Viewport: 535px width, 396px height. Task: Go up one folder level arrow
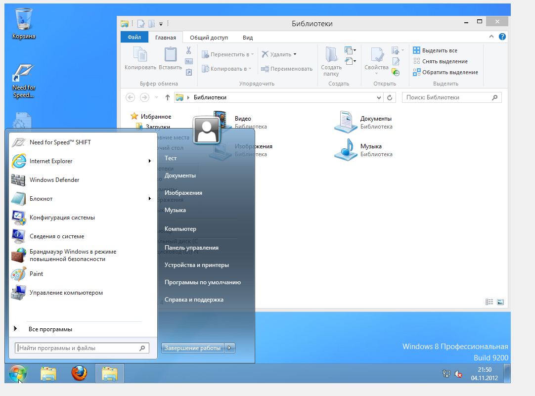(168, 97)
